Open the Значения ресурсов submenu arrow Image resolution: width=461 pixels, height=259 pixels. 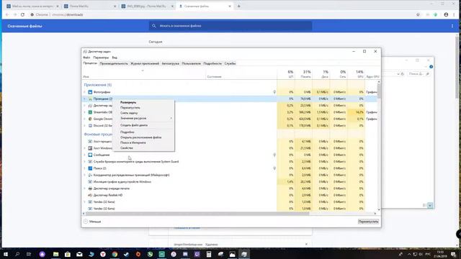pyautogui.click(x=171, y=118)
